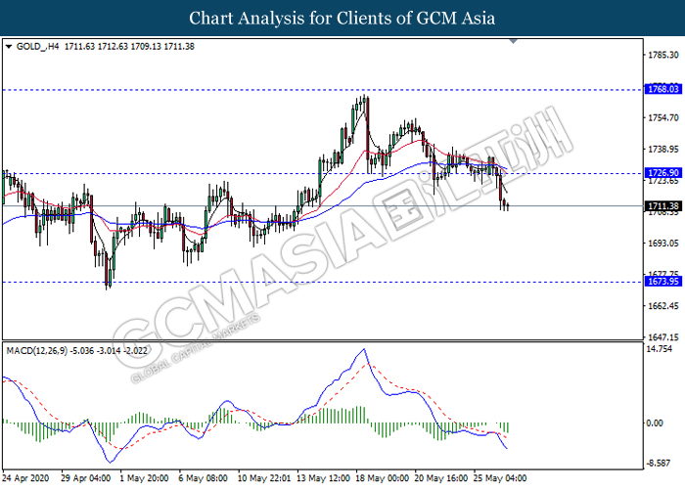The image size is (685, 489).
Task: Select the 25 May 04:00 time marker
Action: pyautogui.click(x=500, y=478)
